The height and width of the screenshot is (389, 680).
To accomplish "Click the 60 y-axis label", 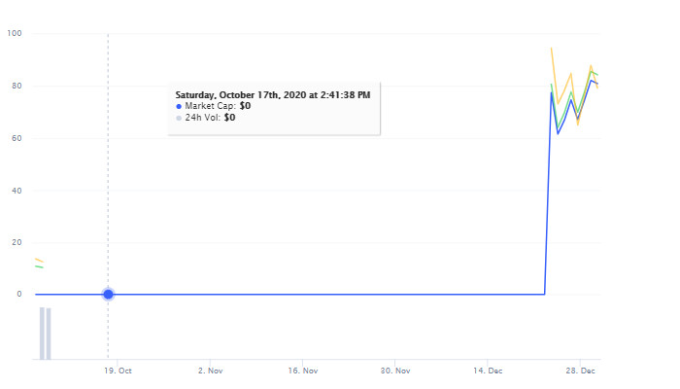I will (17, 138).
